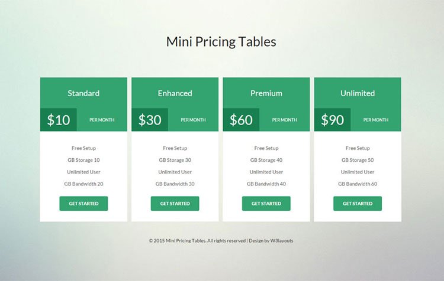Click GB Storage 10 feature line

point(83,160)
